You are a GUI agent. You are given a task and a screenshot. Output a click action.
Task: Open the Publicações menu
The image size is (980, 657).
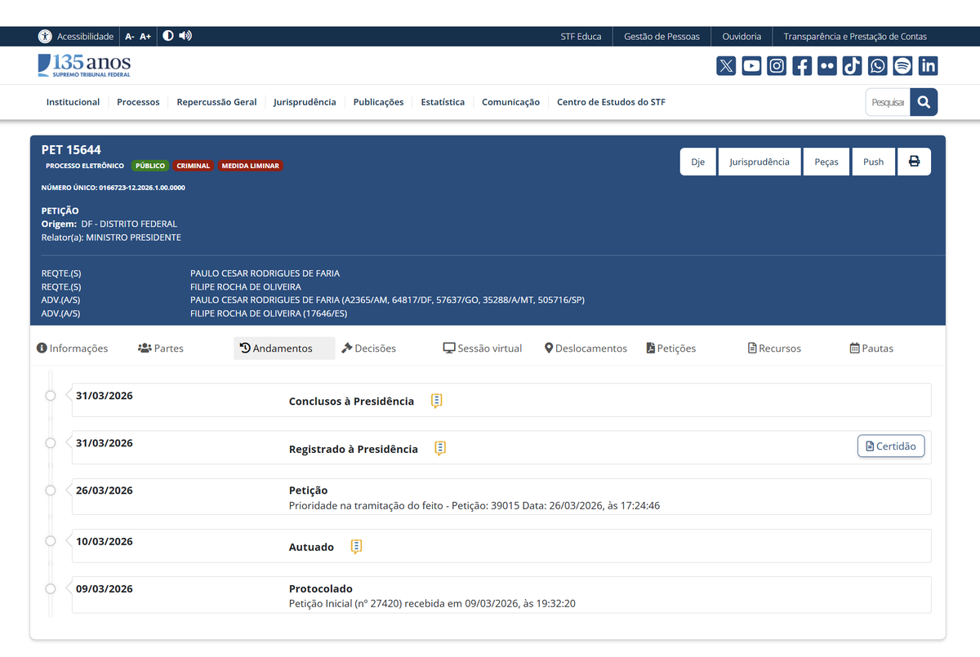(x=378, y=102)
